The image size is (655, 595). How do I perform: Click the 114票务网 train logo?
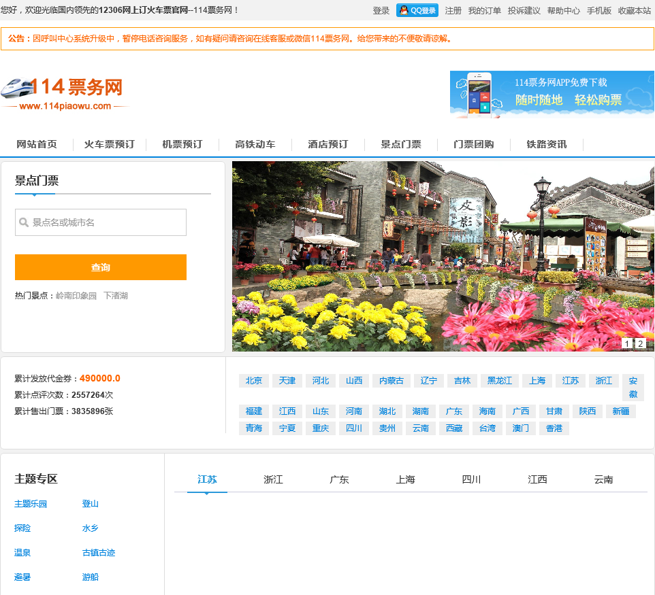65,94
